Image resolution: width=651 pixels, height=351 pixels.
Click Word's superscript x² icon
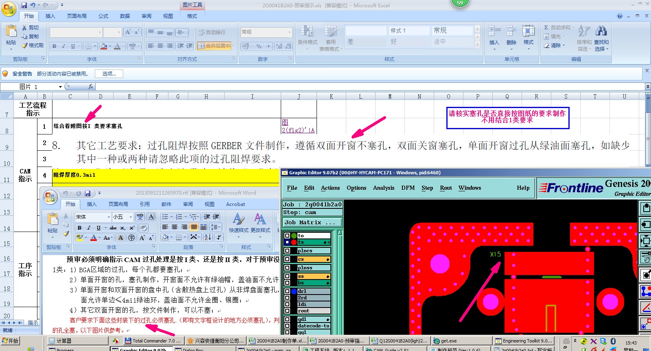pyautogui.click(x=132, y=228)
